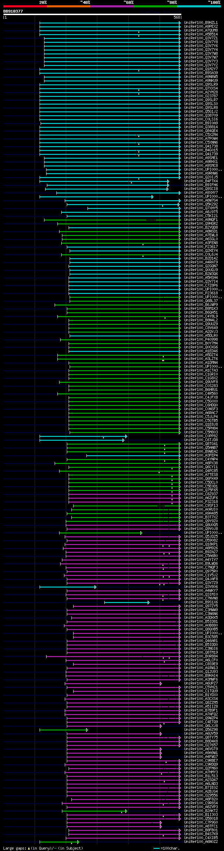Click the UniRef100_C9SF13 entry
This screenshot has height=851, width=224.
[201, 505]
